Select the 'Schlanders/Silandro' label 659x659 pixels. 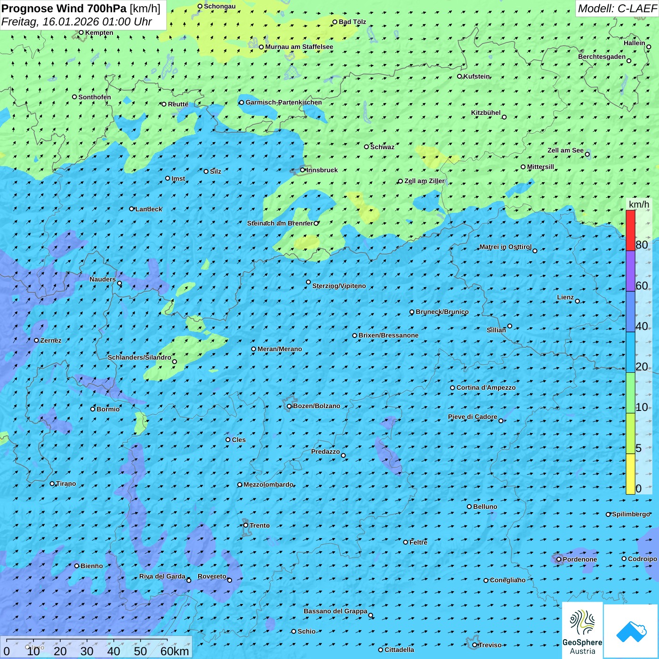pos(139,357)
